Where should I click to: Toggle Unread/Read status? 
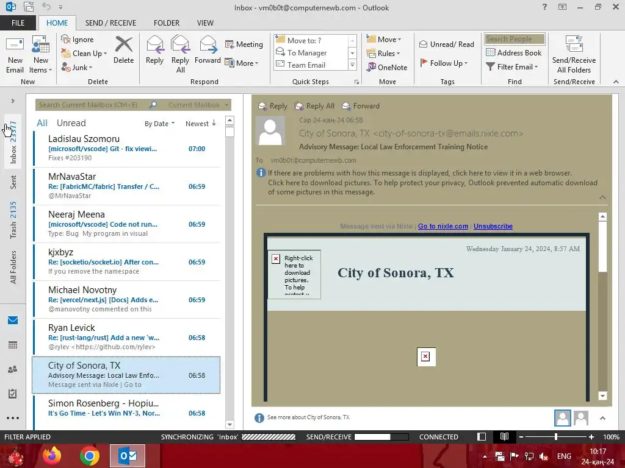(x=446, y=44)
